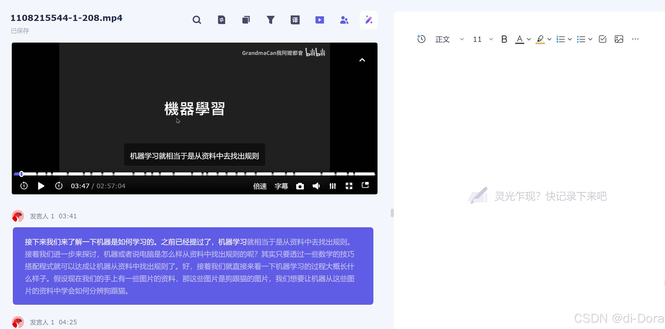Toggle subtitles with the 字幕 button

(281, 186)
